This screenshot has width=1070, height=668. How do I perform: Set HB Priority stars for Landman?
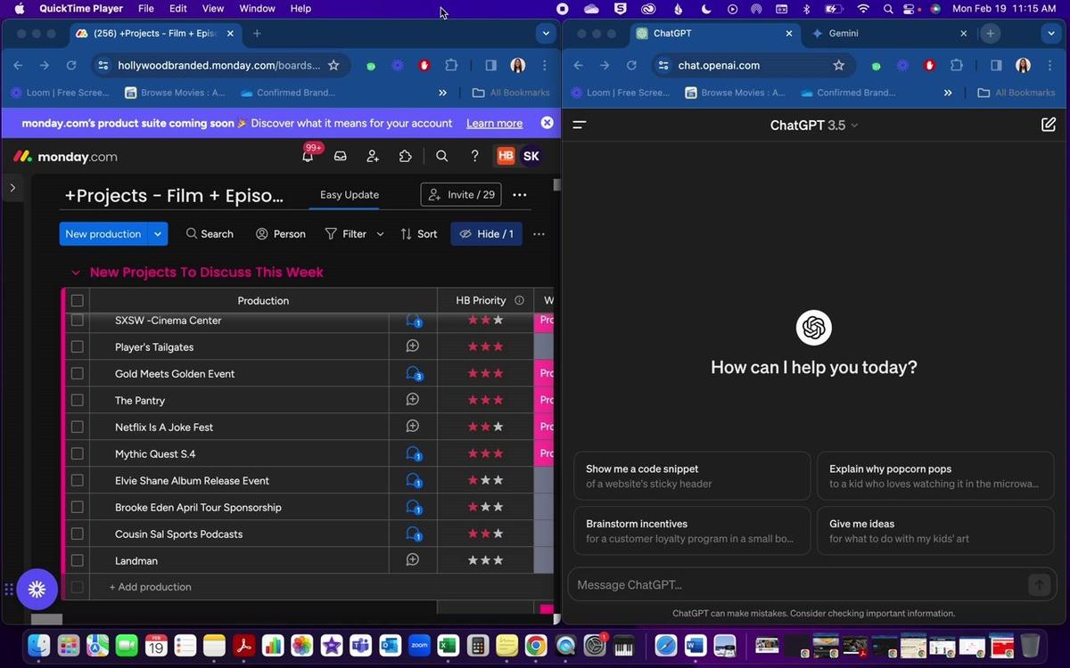pos(485,560)
